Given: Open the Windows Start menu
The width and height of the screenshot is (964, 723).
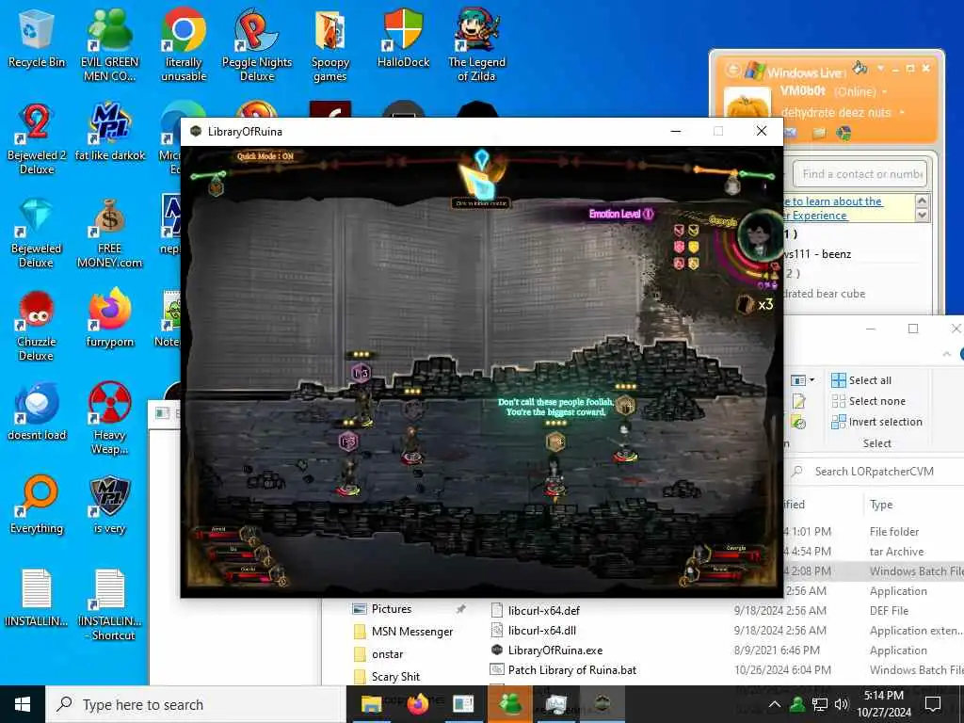Looking at the screenshot, I should click(23, 704).
